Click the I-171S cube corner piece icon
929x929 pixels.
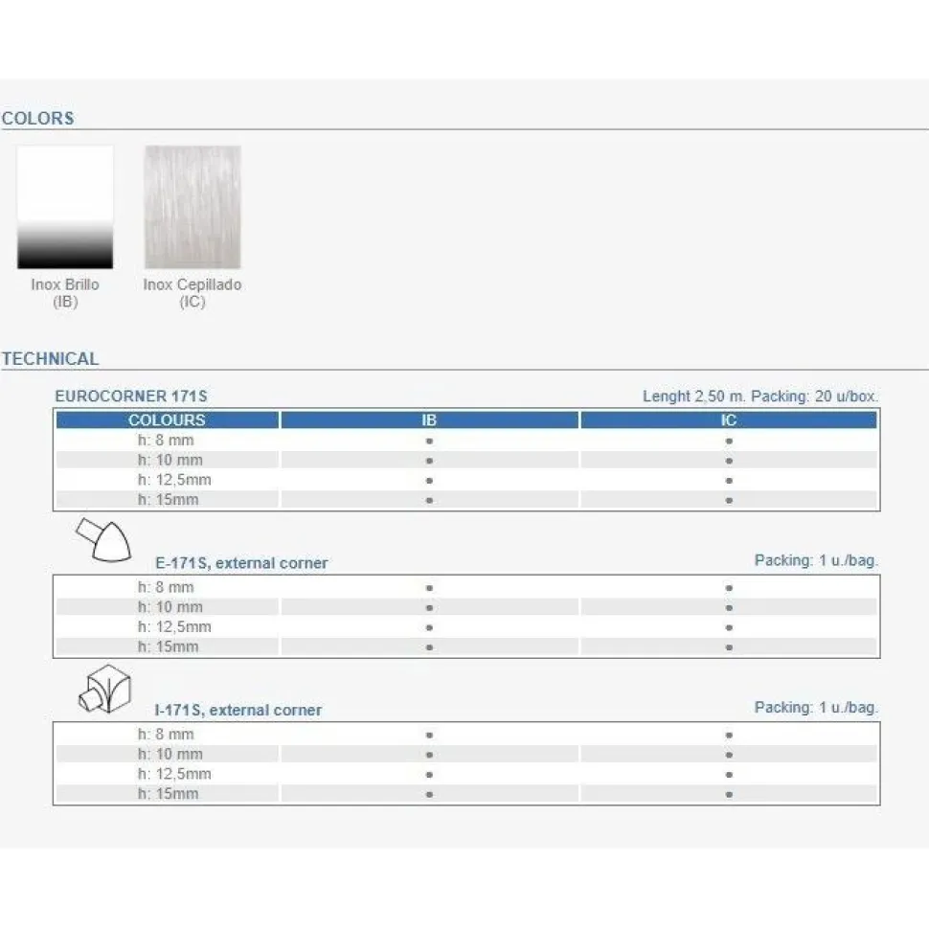click(104, 689)
